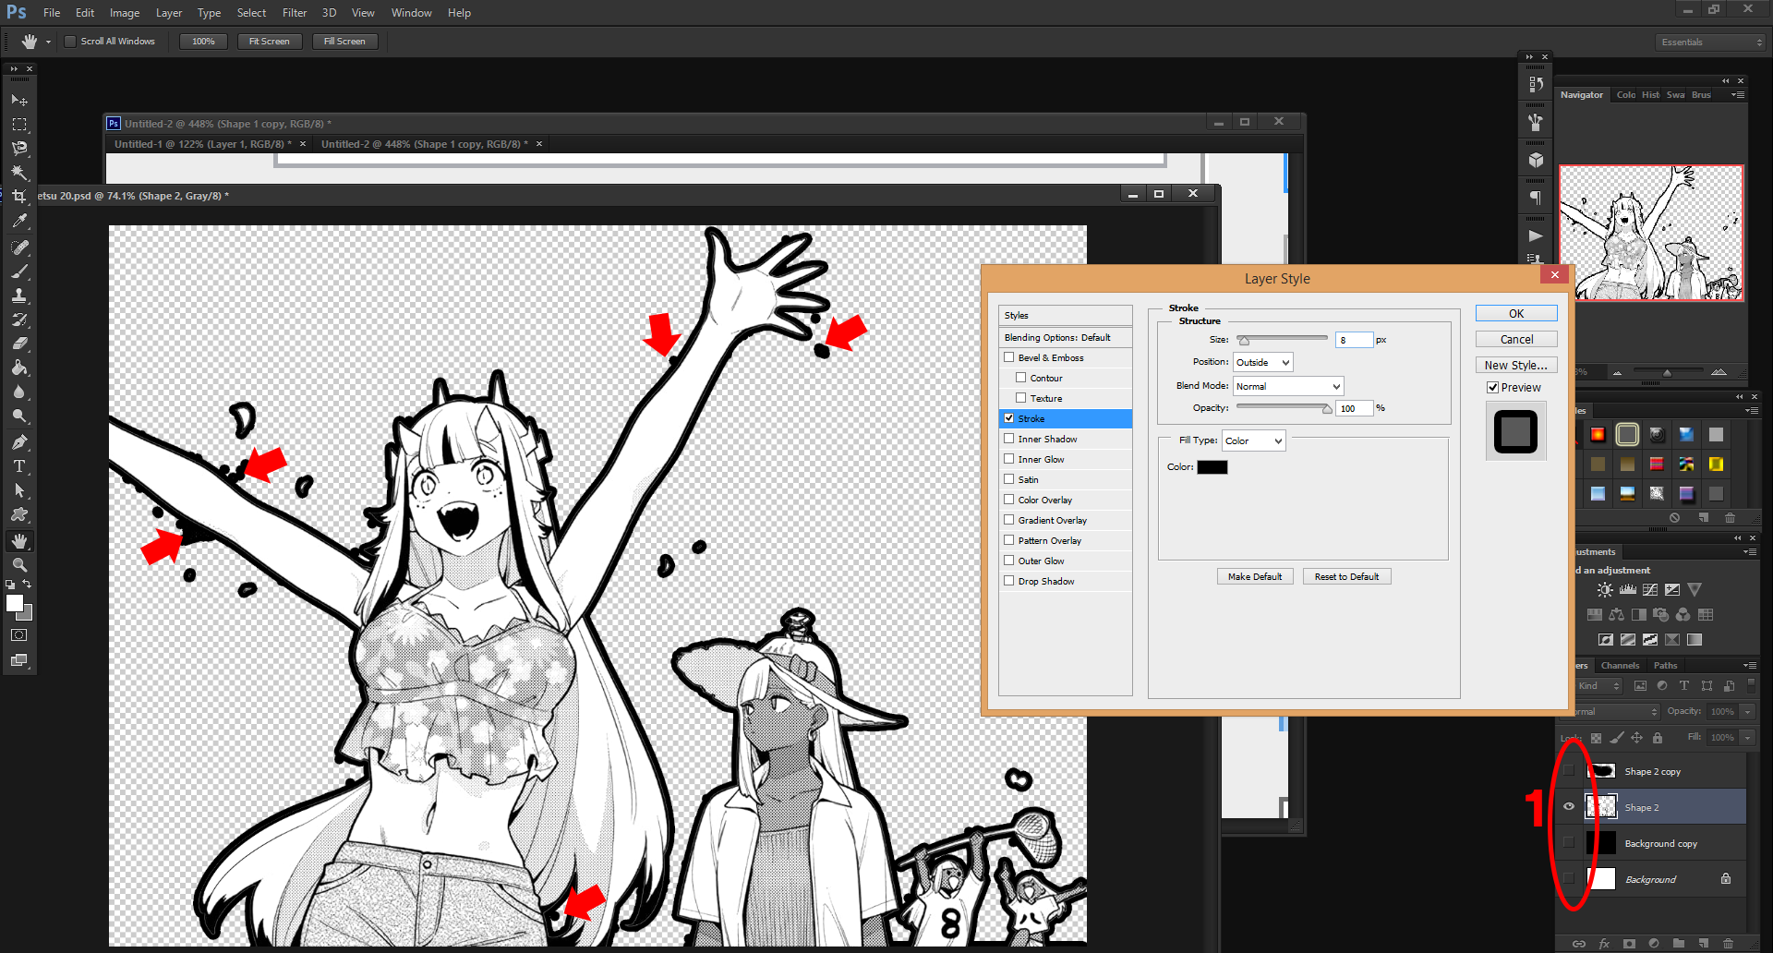This screenshot has width=1773, height=953.
Task: Open the layer Kind filter dropdown
Action: [x=1598, y=686]
